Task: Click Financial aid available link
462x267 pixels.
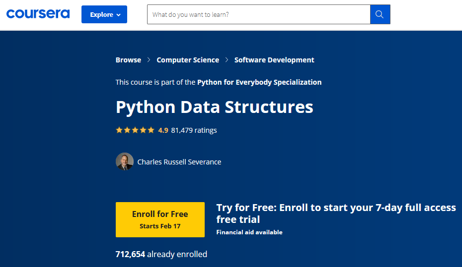Action: 249,232
